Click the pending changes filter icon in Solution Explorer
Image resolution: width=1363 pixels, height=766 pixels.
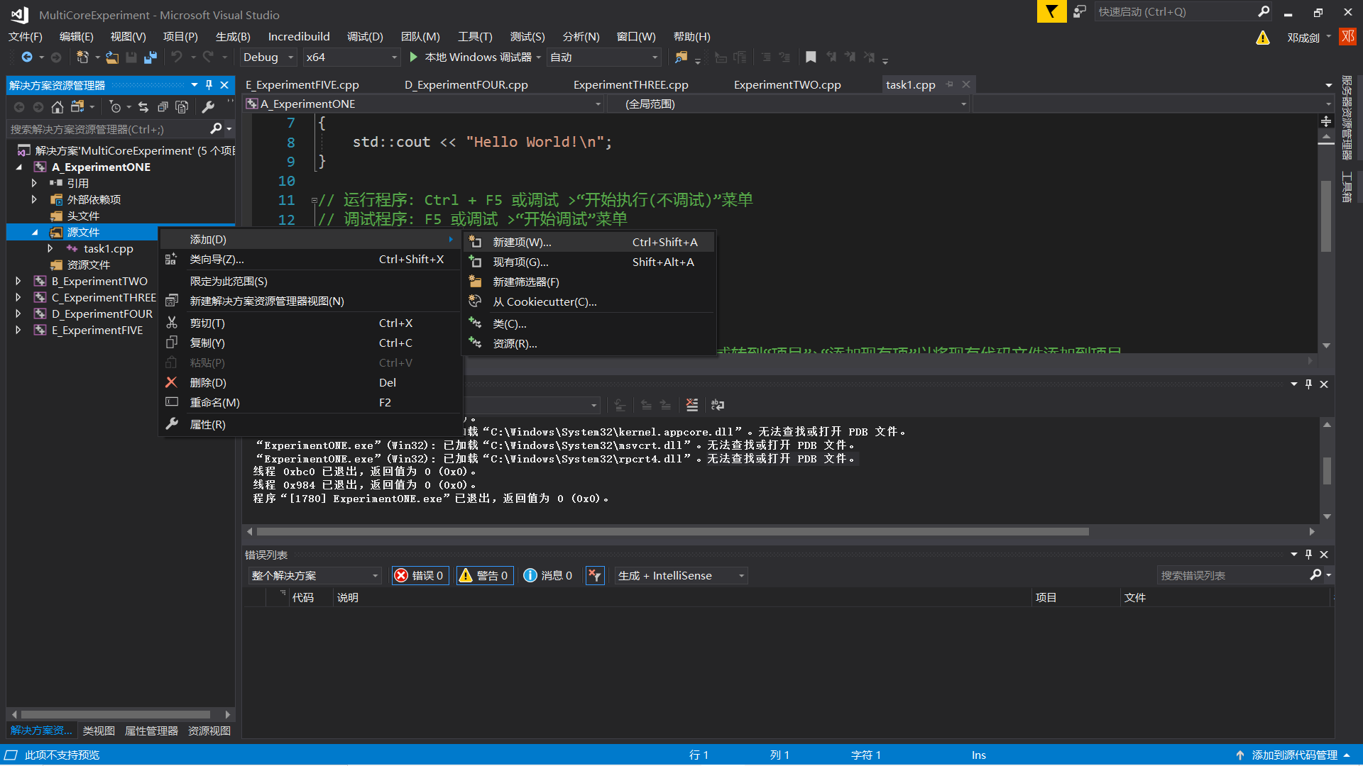coord(115,107)
